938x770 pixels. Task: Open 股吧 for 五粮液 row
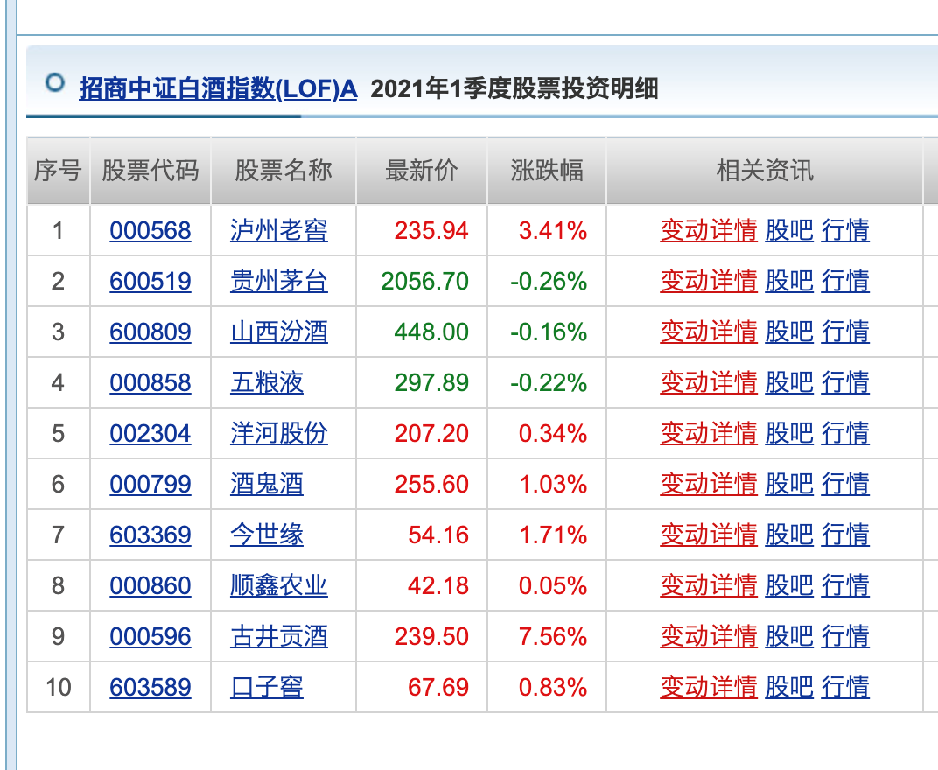(x=789, y=383)
